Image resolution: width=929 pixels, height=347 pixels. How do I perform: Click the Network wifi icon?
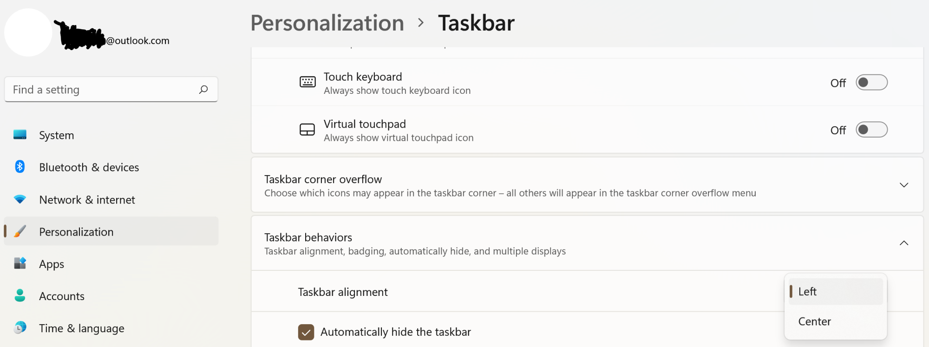click(20, 199)
